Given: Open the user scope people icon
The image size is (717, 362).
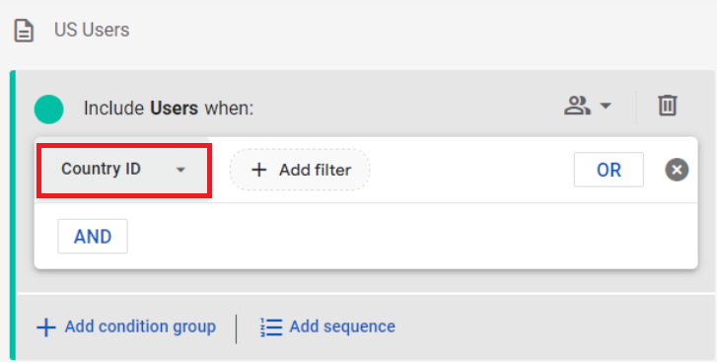Looking at the screenshot, I should 577,106.
